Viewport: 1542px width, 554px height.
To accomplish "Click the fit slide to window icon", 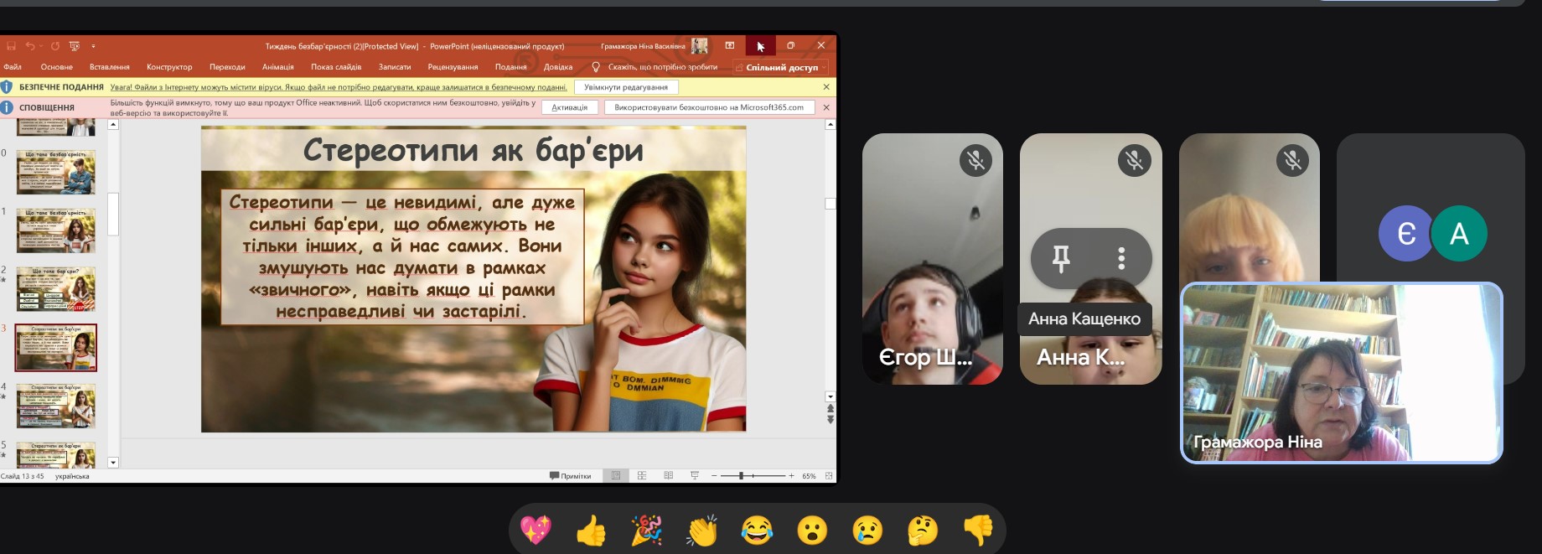I will click(x=829, y=476).
